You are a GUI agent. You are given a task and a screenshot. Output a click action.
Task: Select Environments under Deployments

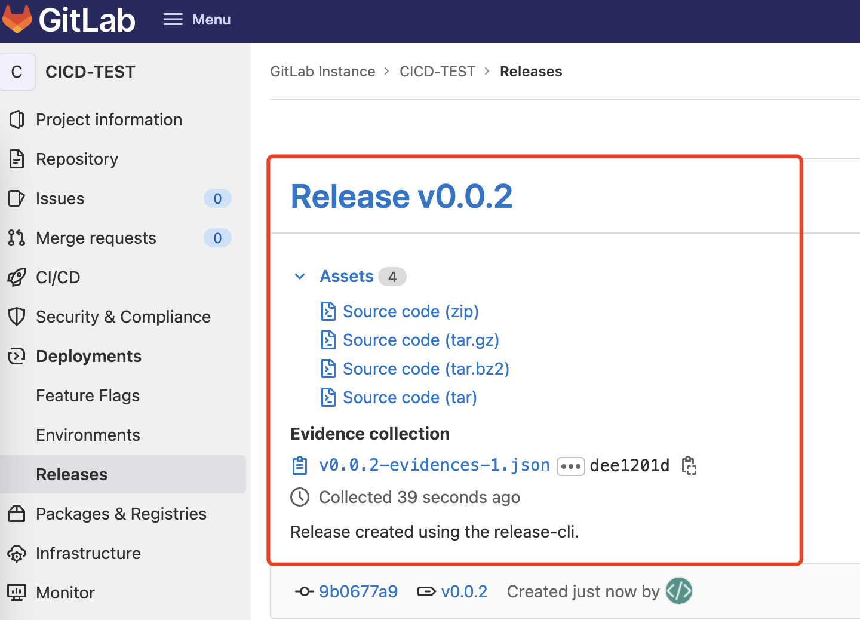pyautogui.click(x=88, y=435)
